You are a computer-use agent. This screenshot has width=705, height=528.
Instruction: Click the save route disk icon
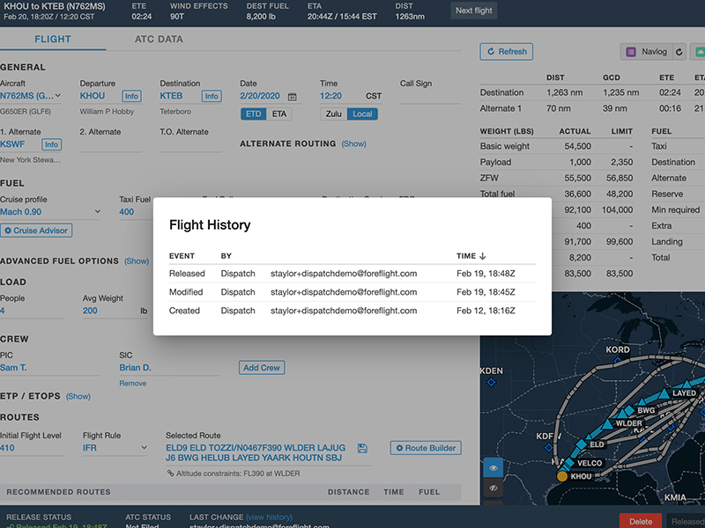click(x=361, y=448)
